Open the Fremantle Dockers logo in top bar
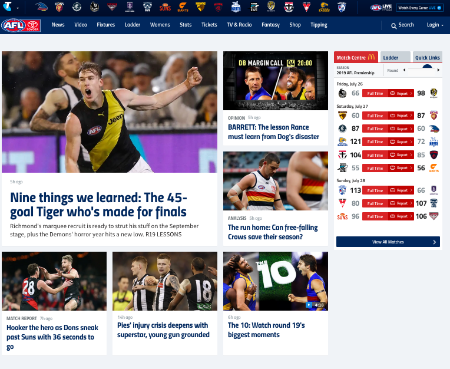This screenshot has width=450, height=369. (130, 7)
